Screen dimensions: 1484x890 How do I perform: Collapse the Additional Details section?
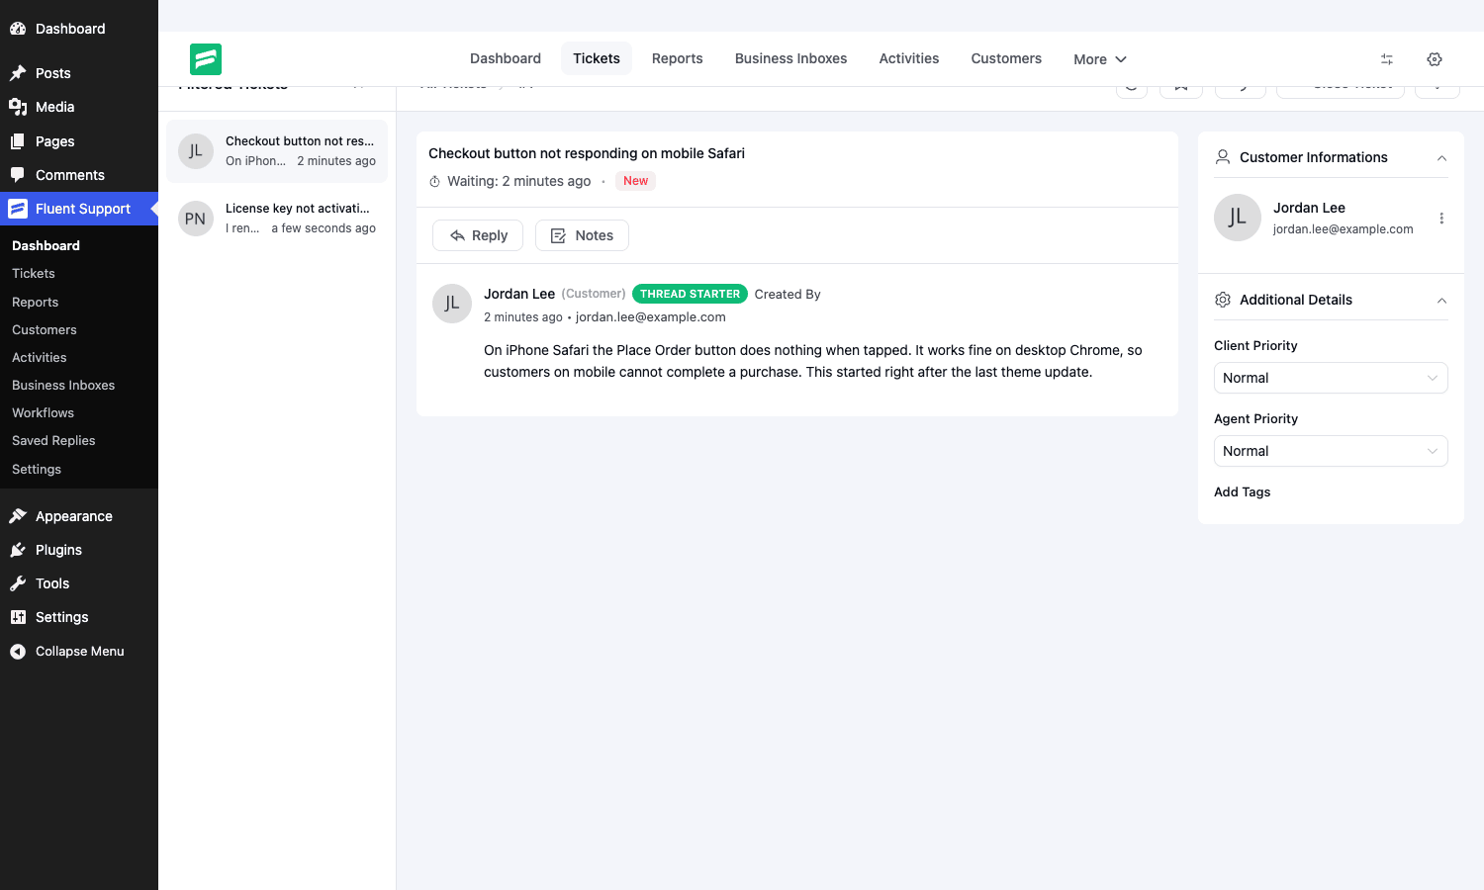click(1441, 301)
